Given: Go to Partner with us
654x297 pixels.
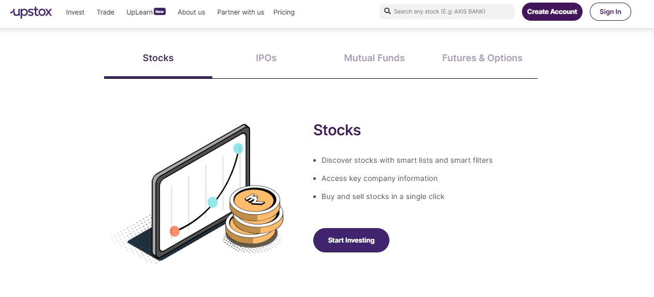Looking at the screenshot, I should [x=240, y=12].
